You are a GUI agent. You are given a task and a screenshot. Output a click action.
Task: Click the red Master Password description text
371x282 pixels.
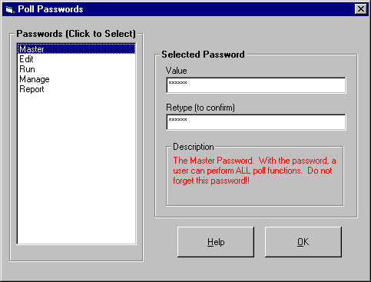coord(254,171)
